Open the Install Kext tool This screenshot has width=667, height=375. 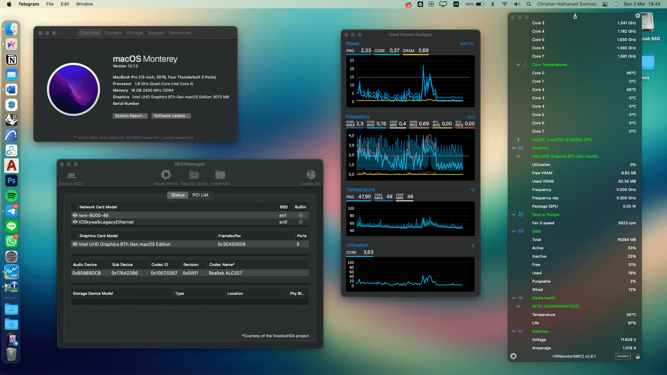point(220,177)
